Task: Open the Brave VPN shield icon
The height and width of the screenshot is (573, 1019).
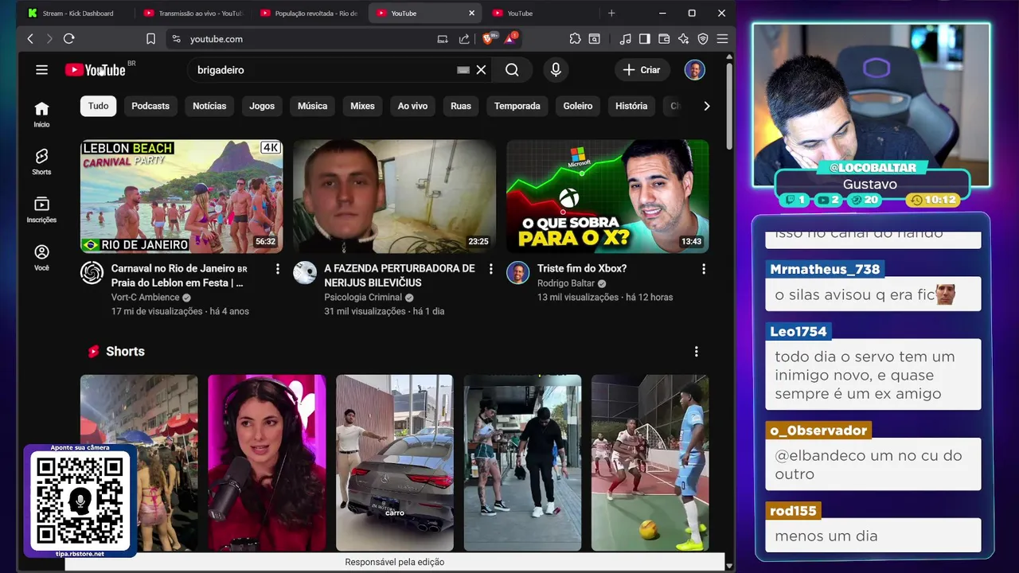Action: click(x=703, y=39)
